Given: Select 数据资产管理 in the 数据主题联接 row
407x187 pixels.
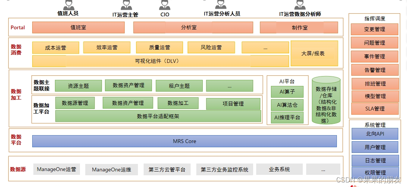Looking at the screenshot, I should pyautogui.click(x=128, y=85).
